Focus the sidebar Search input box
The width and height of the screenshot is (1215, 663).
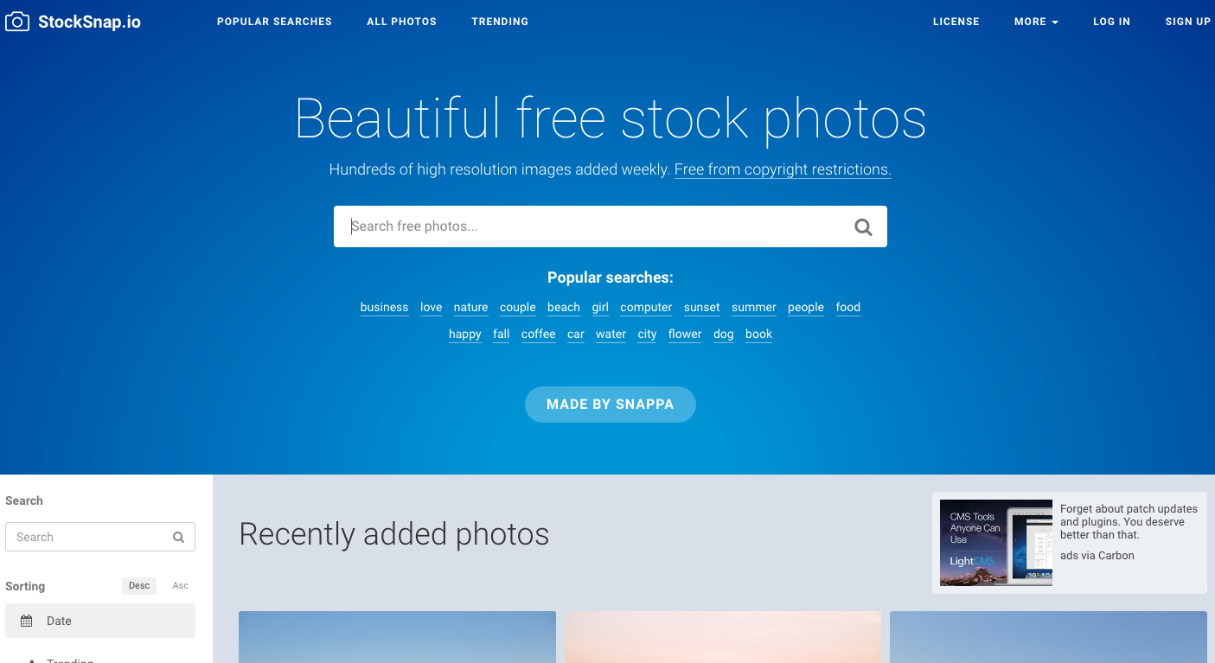(x=100, y=537)
